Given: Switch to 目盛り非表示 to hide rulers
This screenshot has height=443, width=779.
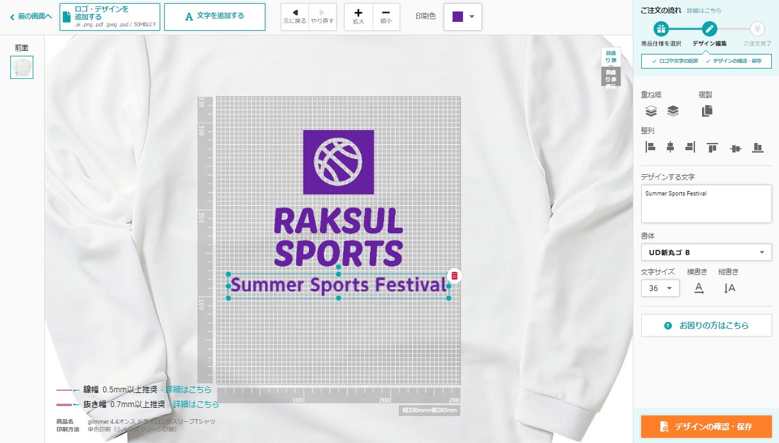Looking at the screenshot, I should coord(611,77).
